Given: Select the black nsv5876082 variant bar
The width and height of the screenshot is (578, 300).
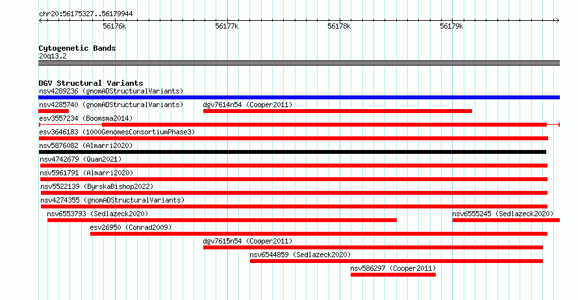Looking at the screenshot, I should click(x=292, y=152).
